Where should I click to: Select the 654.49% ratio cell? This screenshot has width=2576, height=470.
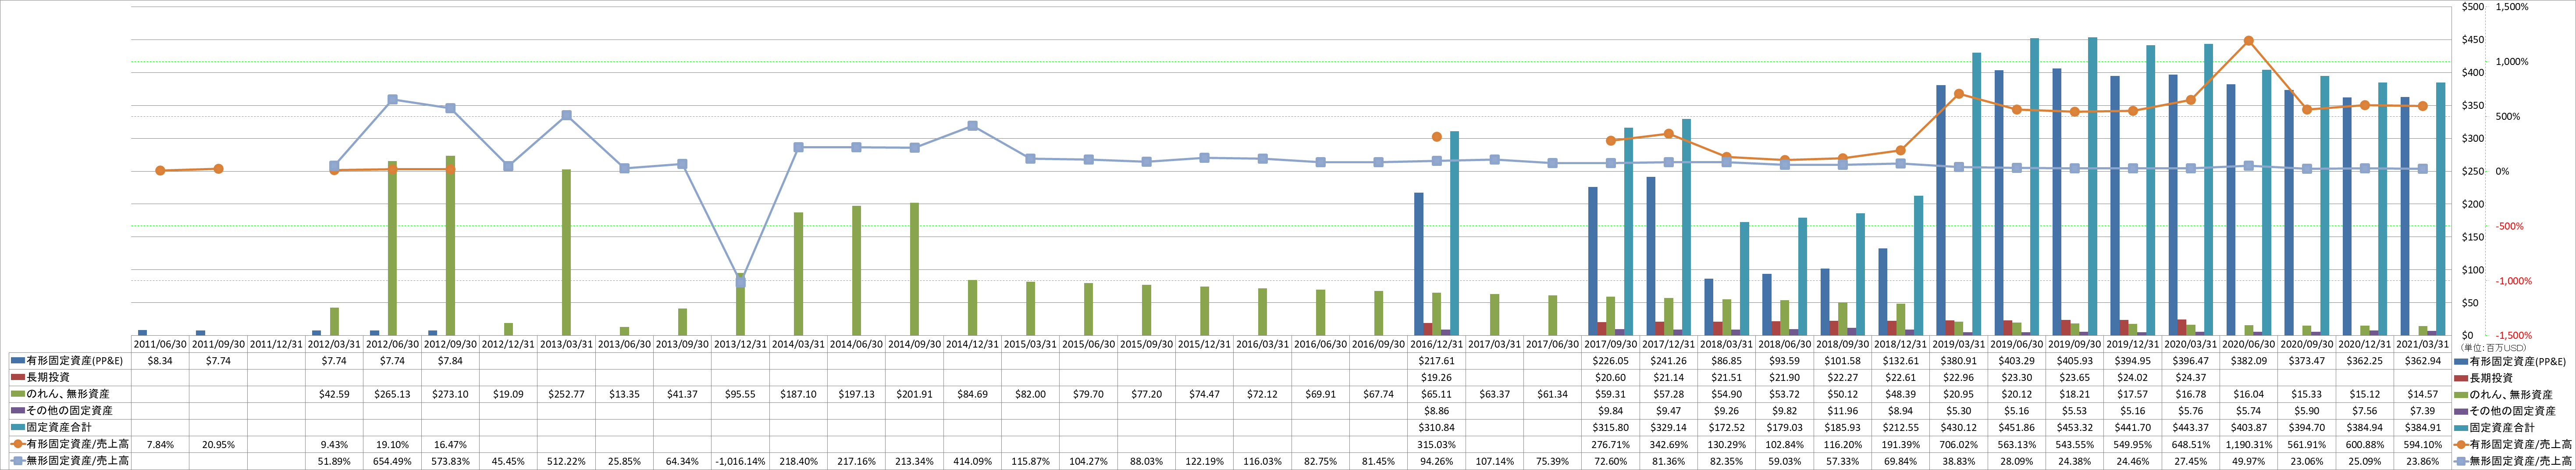click(x=392, y=461)
